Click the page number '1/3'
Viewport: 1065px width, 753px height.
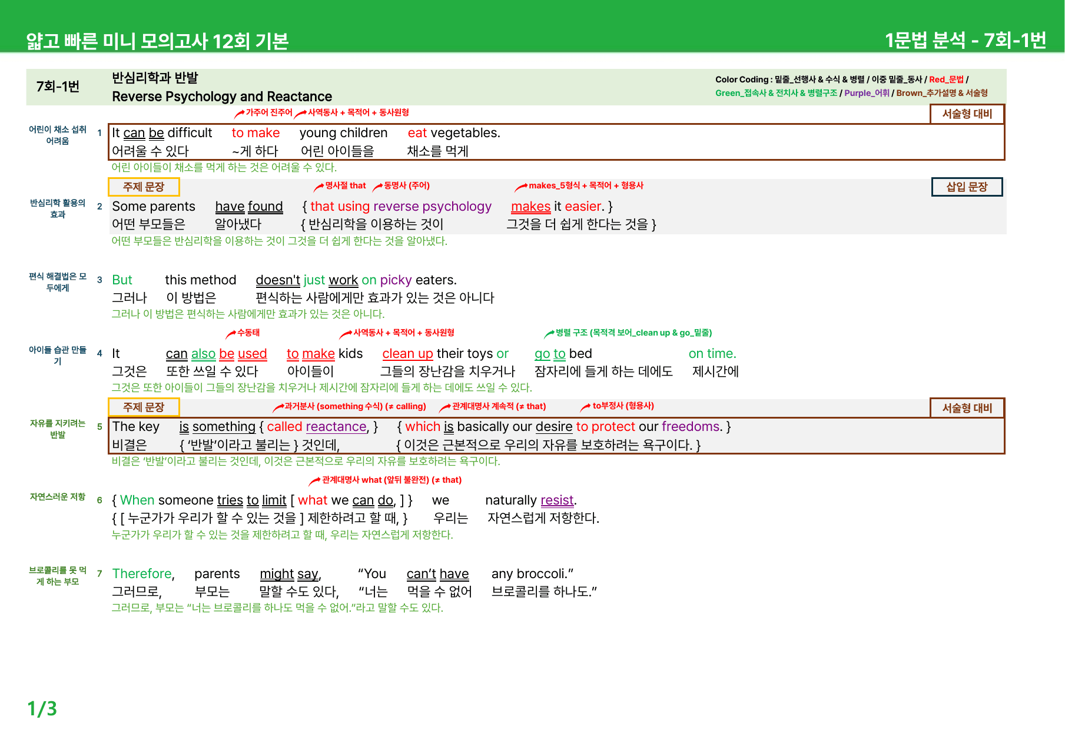tap(42, 709)
